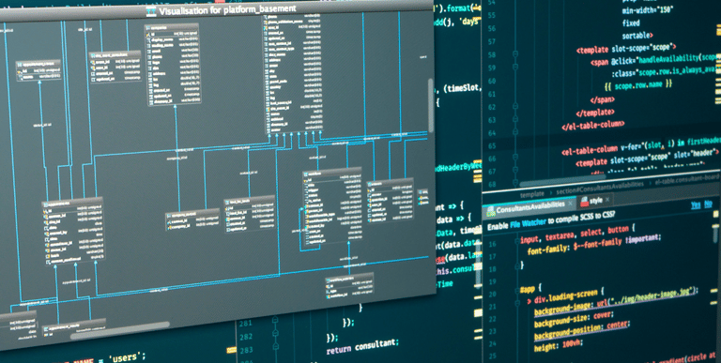Screen dimensions: 721x363
Task: Toggle the fold marker at line 63
Action: [x=515, y=120]
